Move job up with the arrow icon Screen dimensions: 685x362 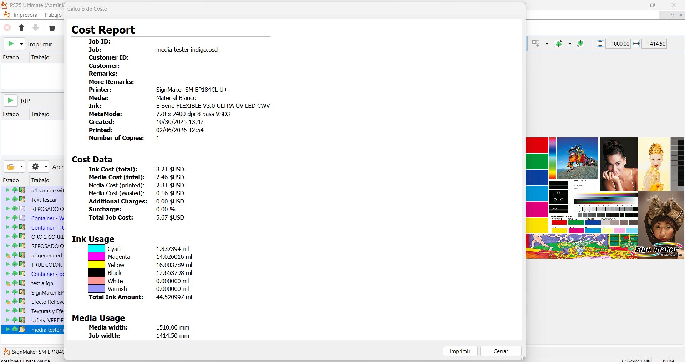point(21,27)
